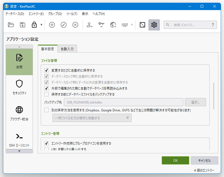Enable 保存する前にバックアップする checkbox
The width and height of the screenshot is (224, 177).
tap(46, 94)
